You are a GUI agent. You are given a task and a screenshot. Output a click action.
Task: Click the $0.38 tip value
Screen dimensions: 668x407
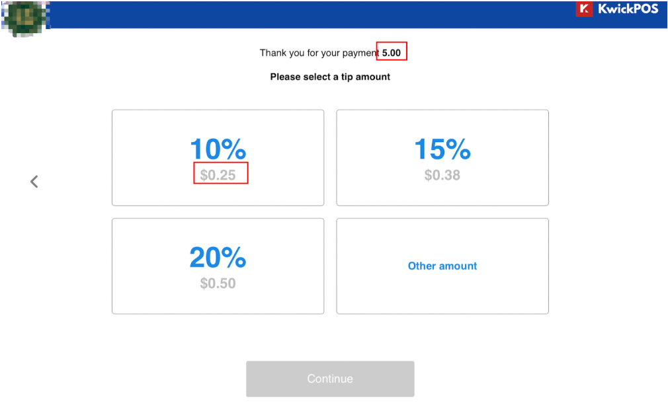tap(442, 175)
